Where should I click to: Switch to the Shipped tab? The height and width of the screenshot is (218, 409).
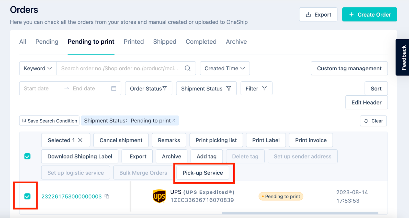click(x=165, y=42)
